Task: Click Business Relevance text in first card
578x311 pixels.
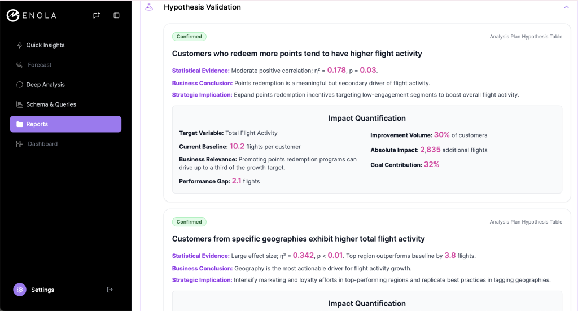Action: (x=268, y=164)
